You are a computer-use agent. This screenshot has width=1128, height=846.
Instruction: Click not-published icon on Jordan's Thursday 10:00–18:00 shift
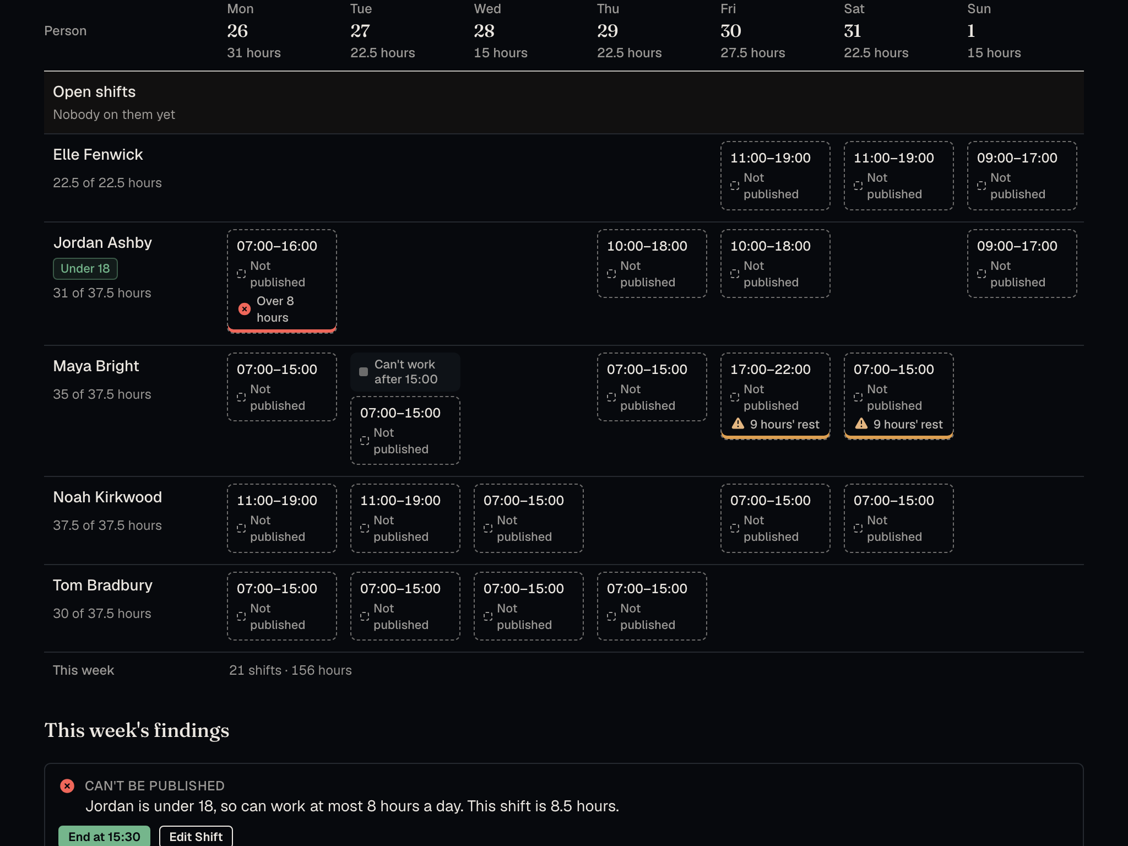click(611, 274)
